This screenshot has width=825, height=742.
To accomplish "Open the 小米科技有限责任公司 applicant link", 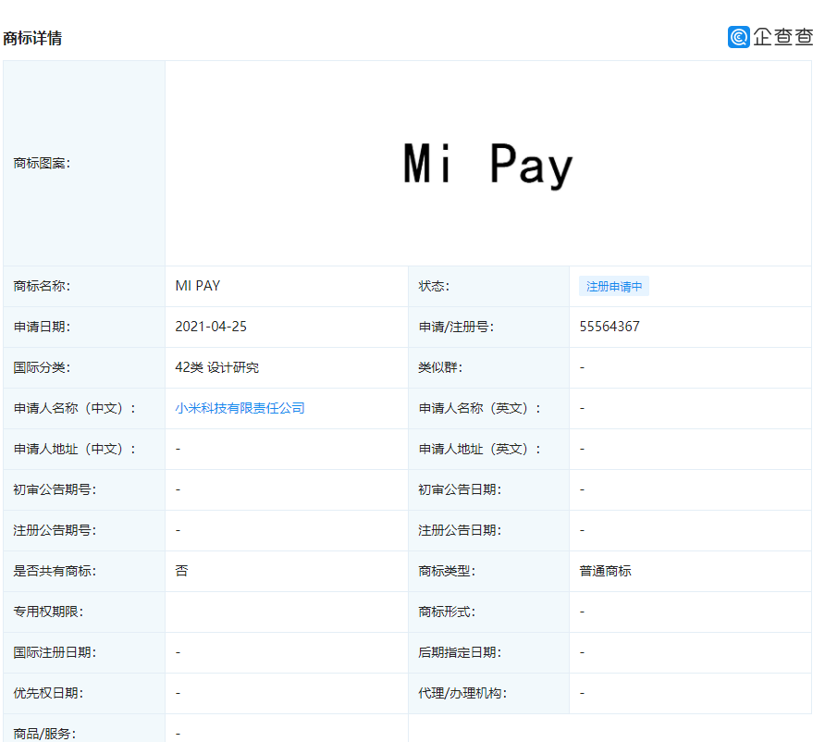I will pos(240,407).
